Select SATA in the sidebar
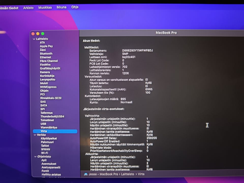Viewport: 244px width, 183px height. click(x=44, y=105)
